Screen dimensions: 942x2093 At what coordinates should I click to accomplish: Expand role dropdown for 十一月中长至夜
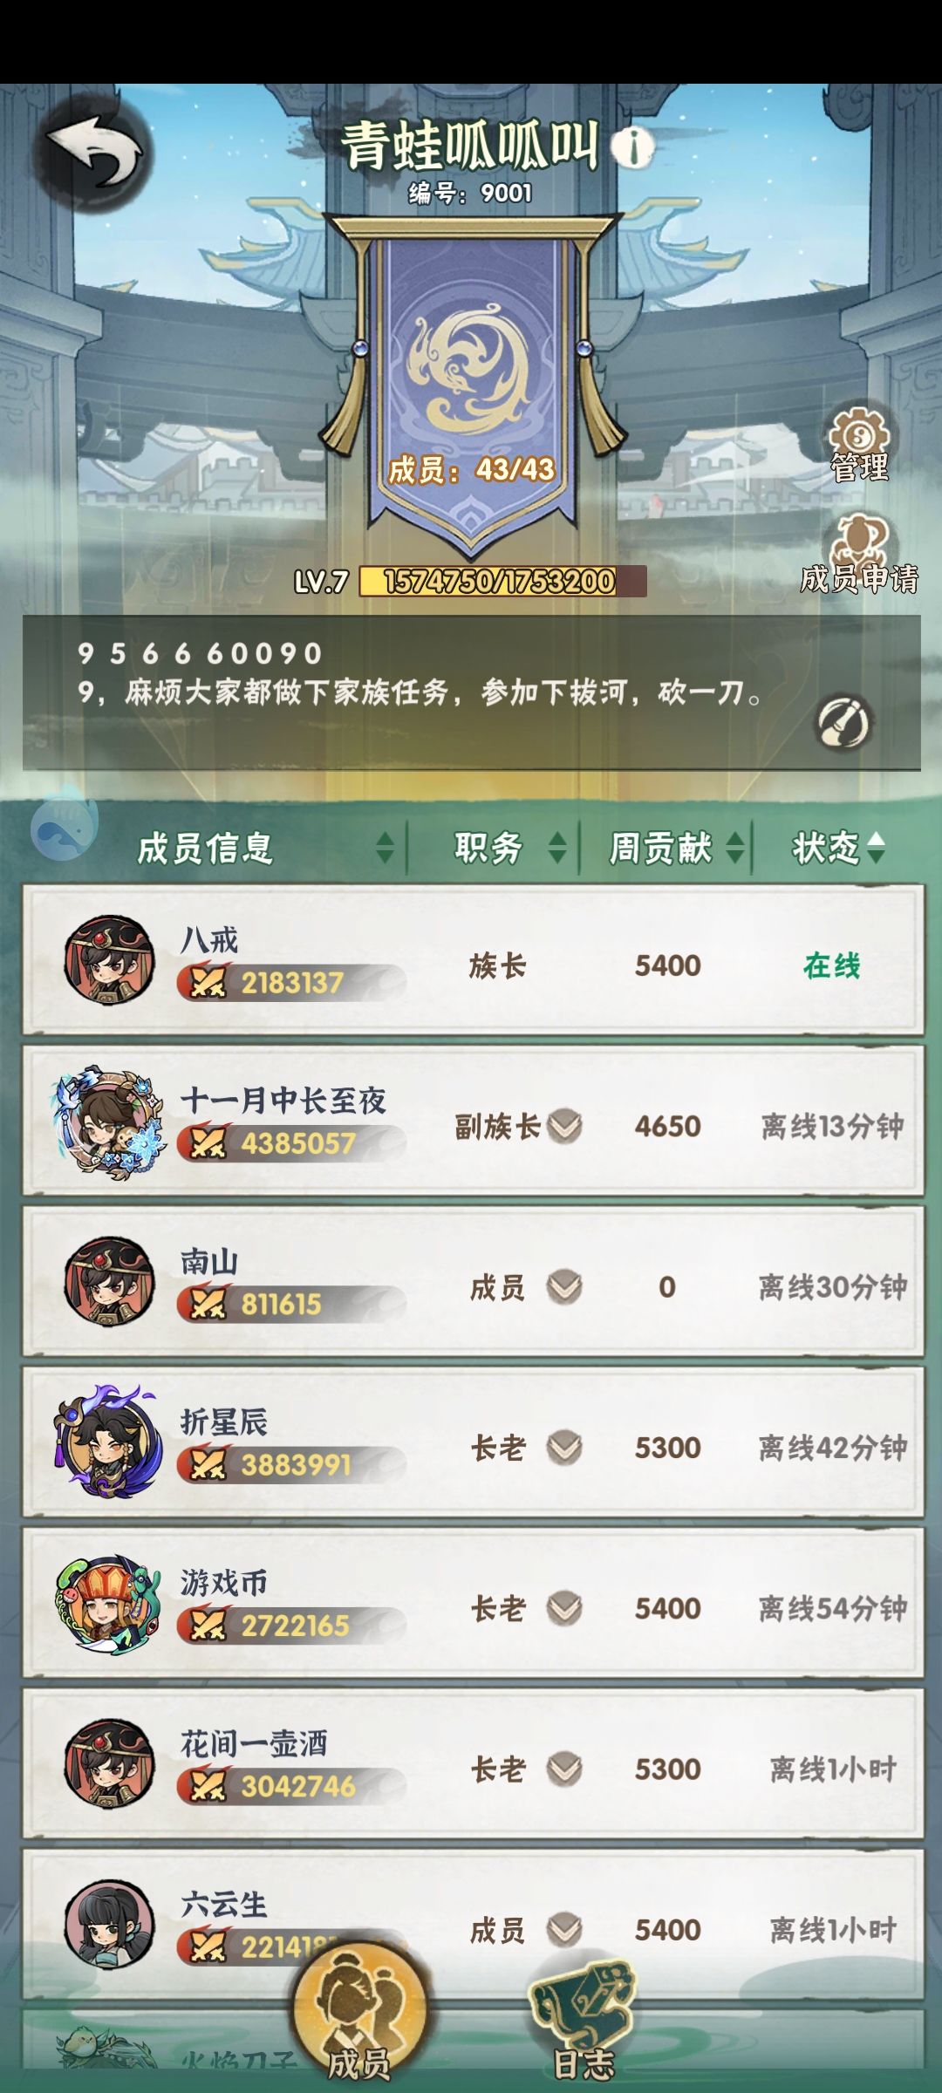[564, 1126]
